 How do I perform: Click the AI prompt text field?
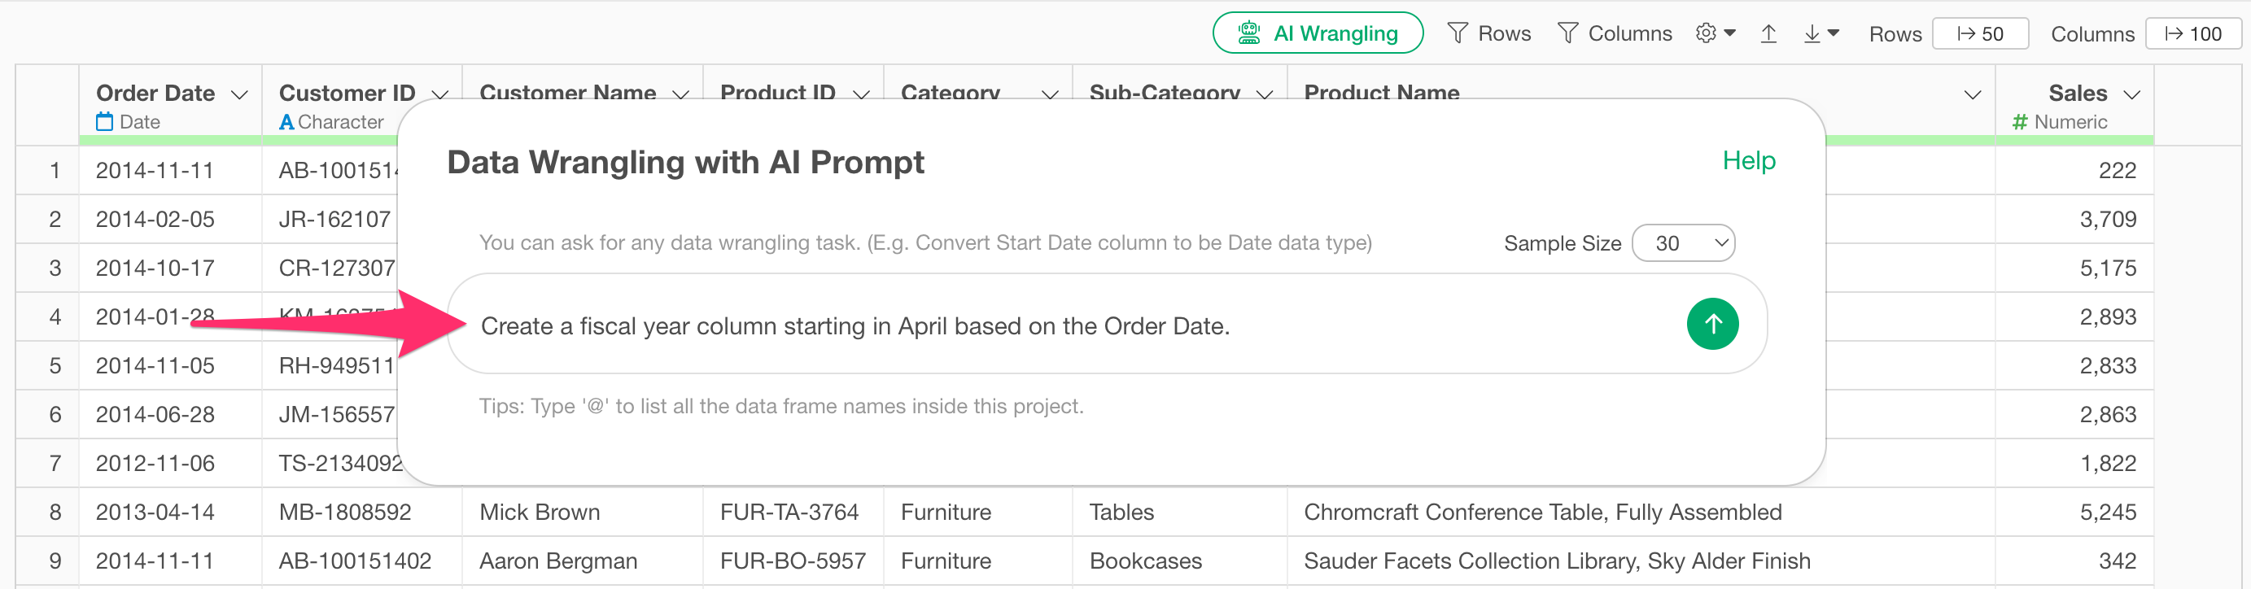coord(1049,326)
